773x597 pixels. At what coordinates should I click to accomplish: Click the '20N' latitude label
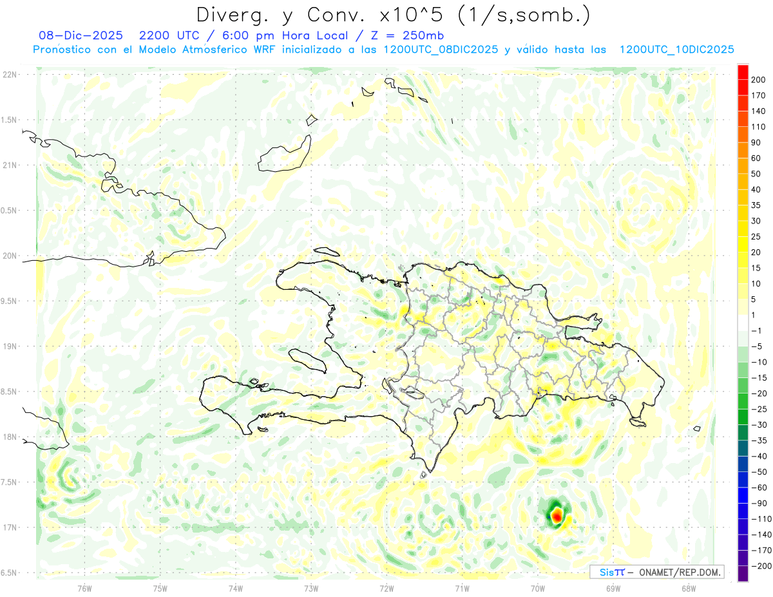pos(9,256)
